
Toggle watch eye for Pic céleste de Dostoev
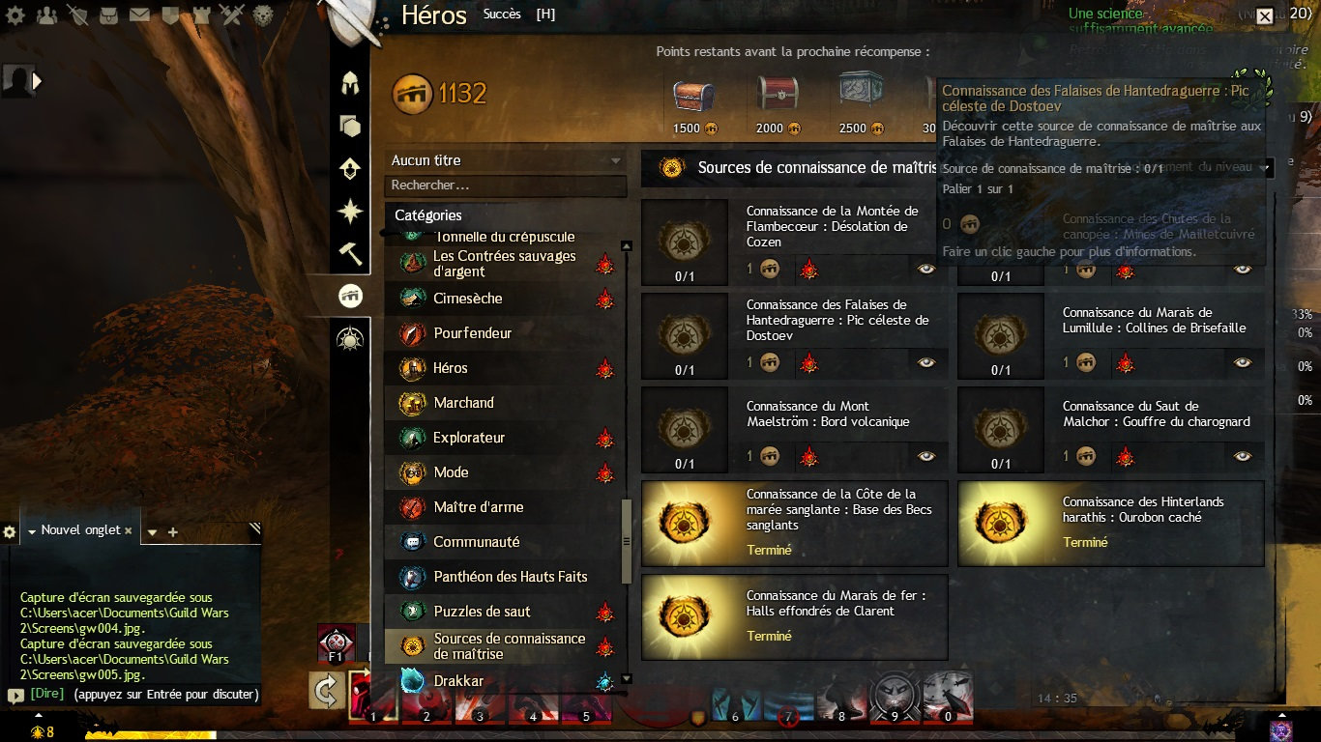(926, 362)
